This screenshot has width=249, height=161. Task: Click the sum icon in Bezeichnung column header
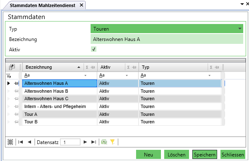coord(87,67)
